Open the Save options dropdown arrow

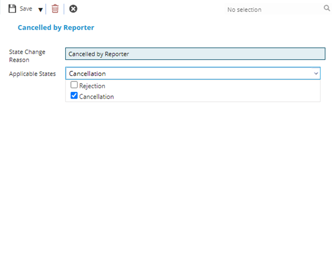[x=40, y=9]
